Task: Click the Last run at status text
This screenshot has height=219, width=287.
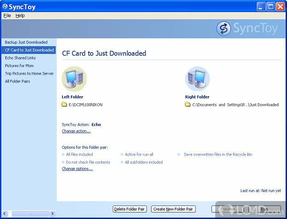Action: (261, 191)
